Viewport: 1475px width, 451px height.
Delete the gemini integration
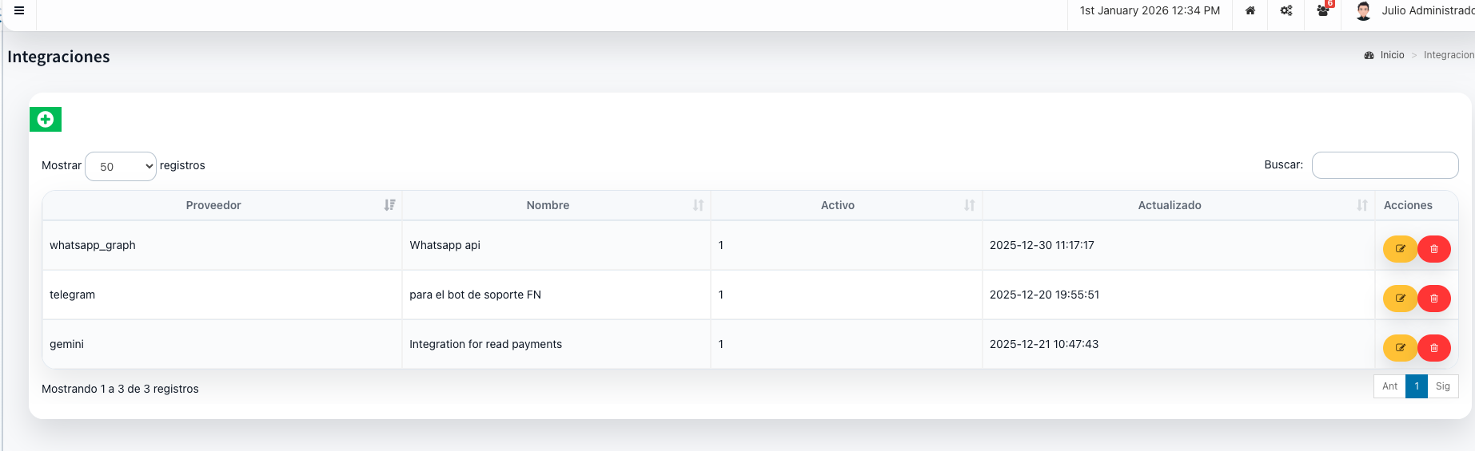tap(1434, 348)
